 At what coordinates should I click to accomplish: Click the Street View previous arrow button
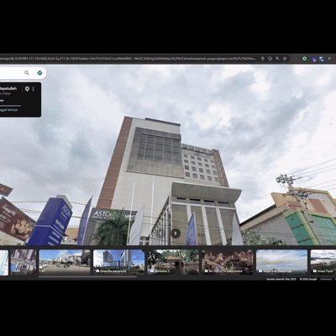[x=161, y=234]
